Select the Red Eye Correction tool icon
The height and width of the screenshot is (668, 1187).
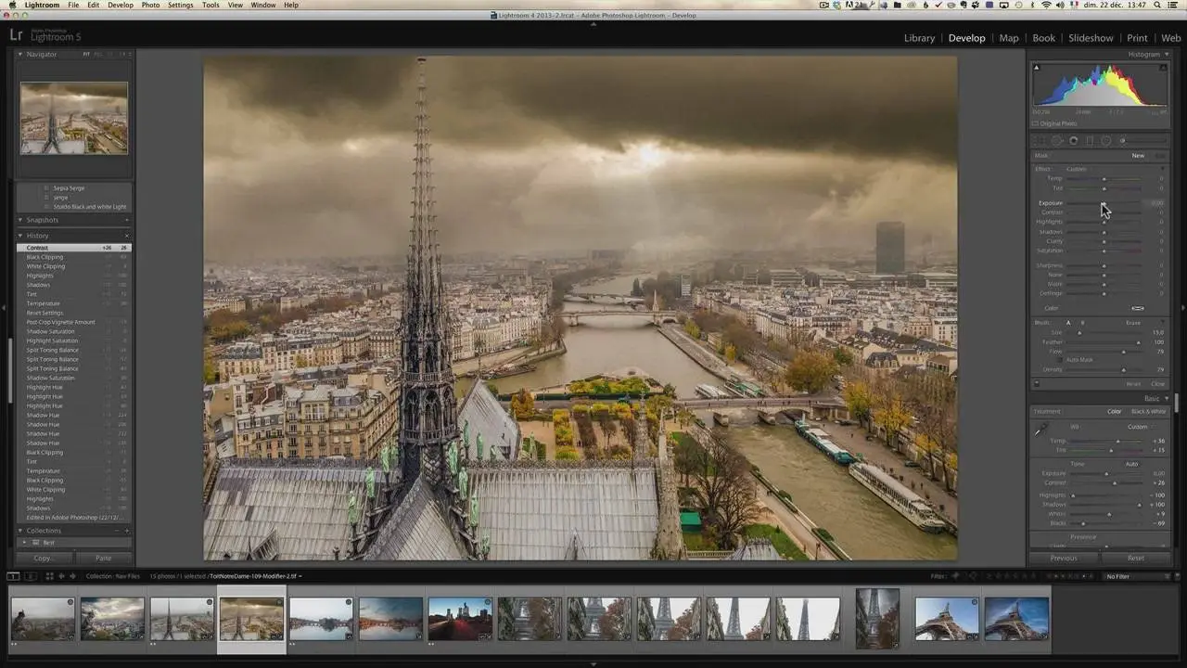[x=1073, y=141]
